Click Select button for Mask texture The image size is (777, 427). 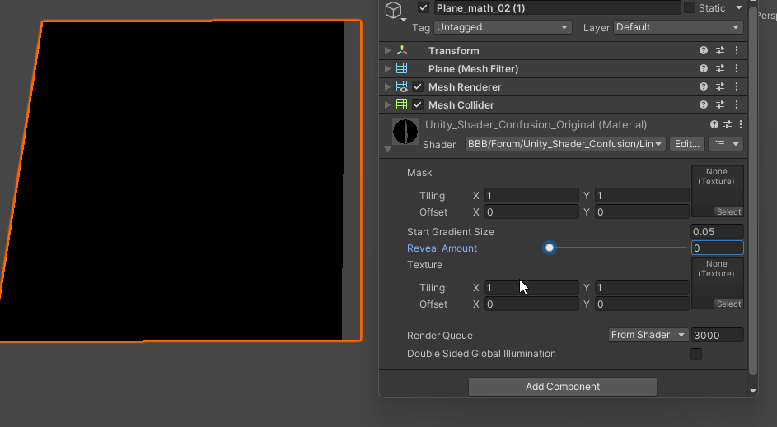tap(728, 211)
